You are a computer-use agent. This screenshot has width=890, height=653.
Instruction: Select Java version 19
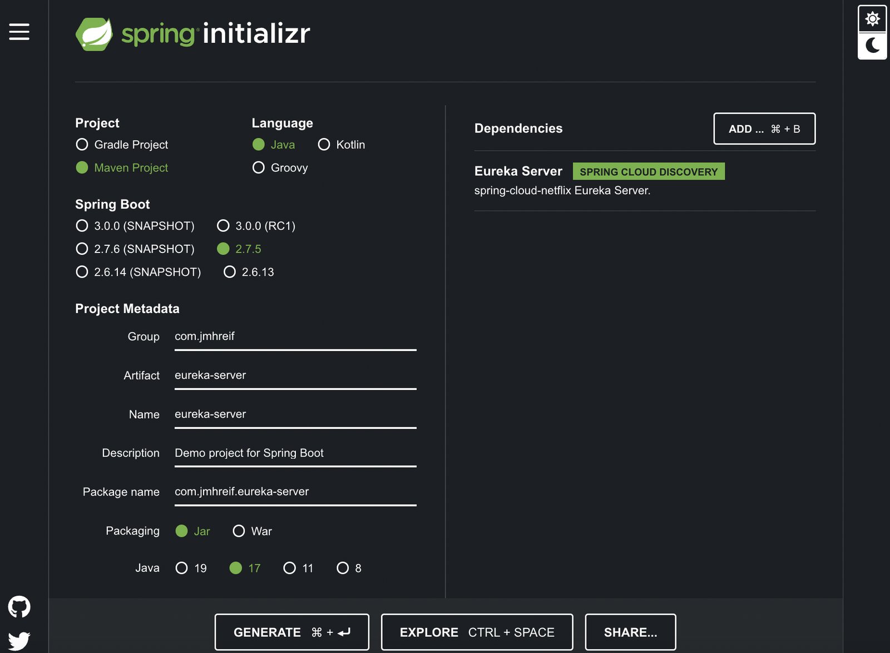click(x=191, y=568)
